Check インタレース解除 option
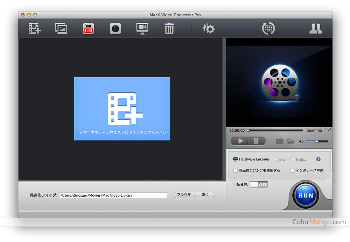 292,170
